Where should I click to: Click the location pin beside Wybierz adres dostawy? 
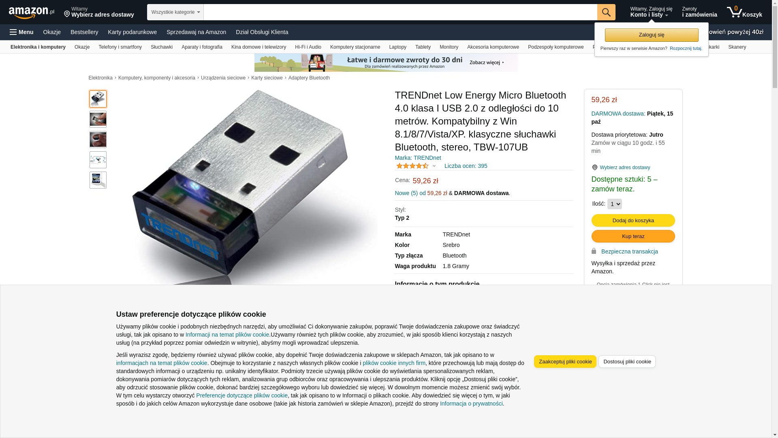(x=594, y=167)
